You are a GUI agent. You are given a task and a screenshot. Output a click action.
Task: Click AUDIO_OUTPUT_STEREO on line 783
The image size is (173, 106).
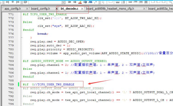coord(88,61)
